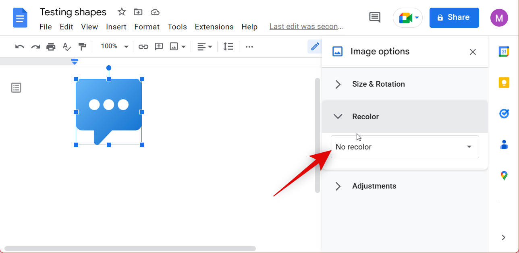This screenshot has height=253, width=519.
Task: Open the File menu
Action: (x=46, y=27)
